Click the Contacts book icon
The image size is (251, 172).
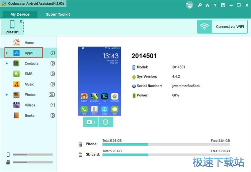pyautogui.click(x=16, y=63)
